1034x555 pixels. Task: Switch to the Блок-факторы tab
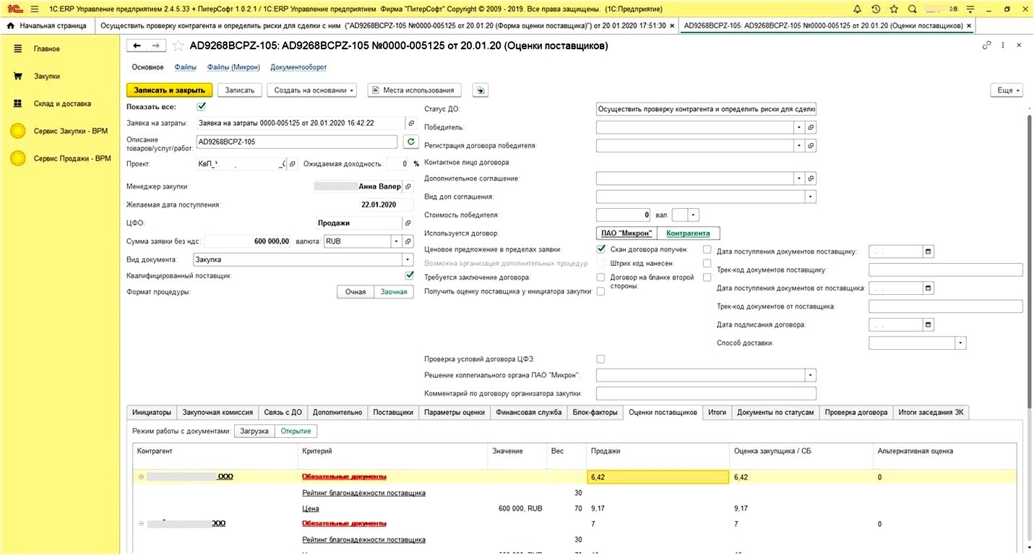[x=595, y=413]
